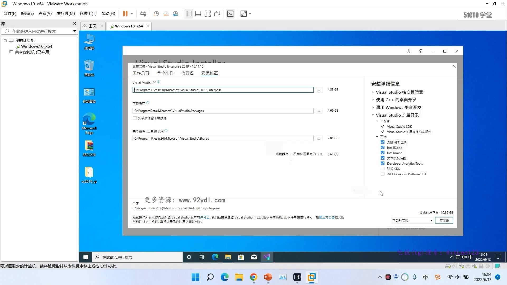
Task: Open Microsoft Store in guest taskbar
Action: (x=241, y=257)
